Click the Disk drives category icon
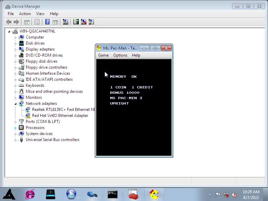268x201 pixels. click(21, 43)
